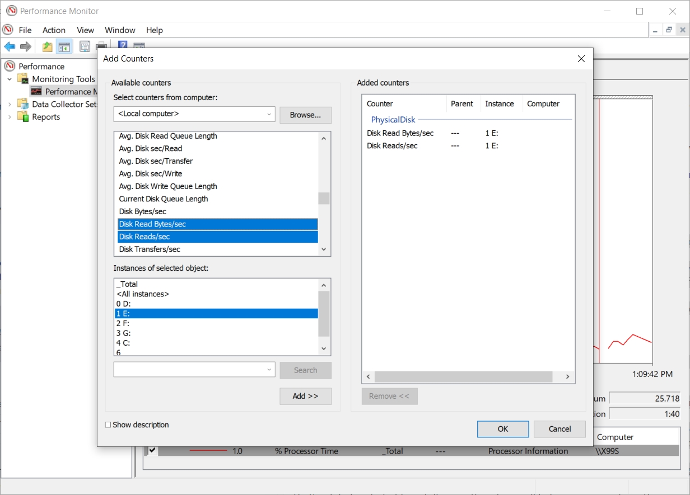Click the instance search input field
This screenshot has height=495, width=690.
[x=189, y=370]
